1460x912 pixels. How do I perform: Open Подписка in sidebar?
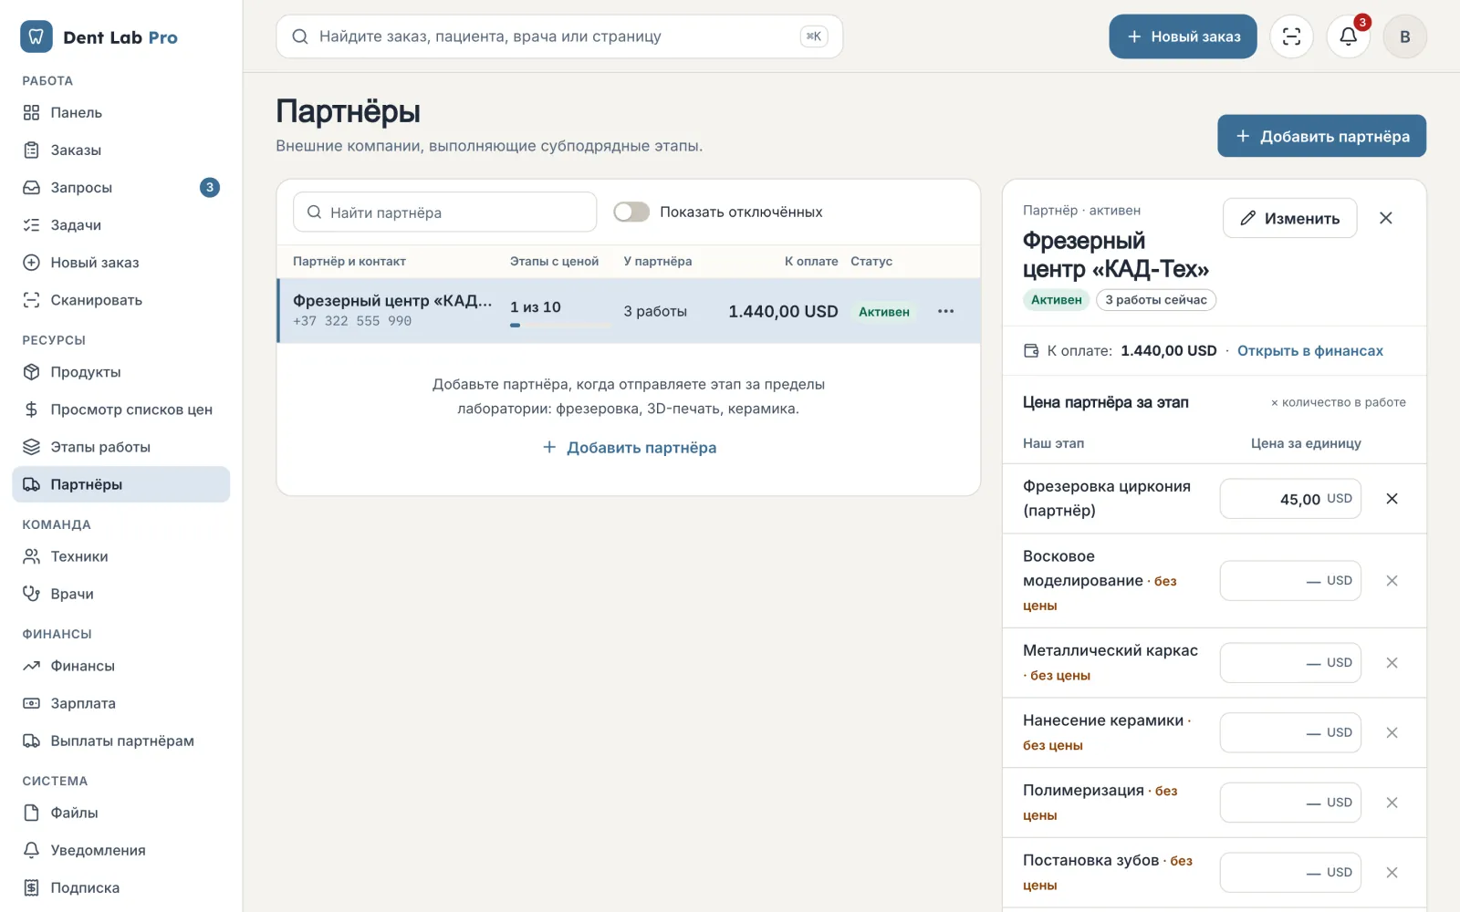tap(121, 887)
